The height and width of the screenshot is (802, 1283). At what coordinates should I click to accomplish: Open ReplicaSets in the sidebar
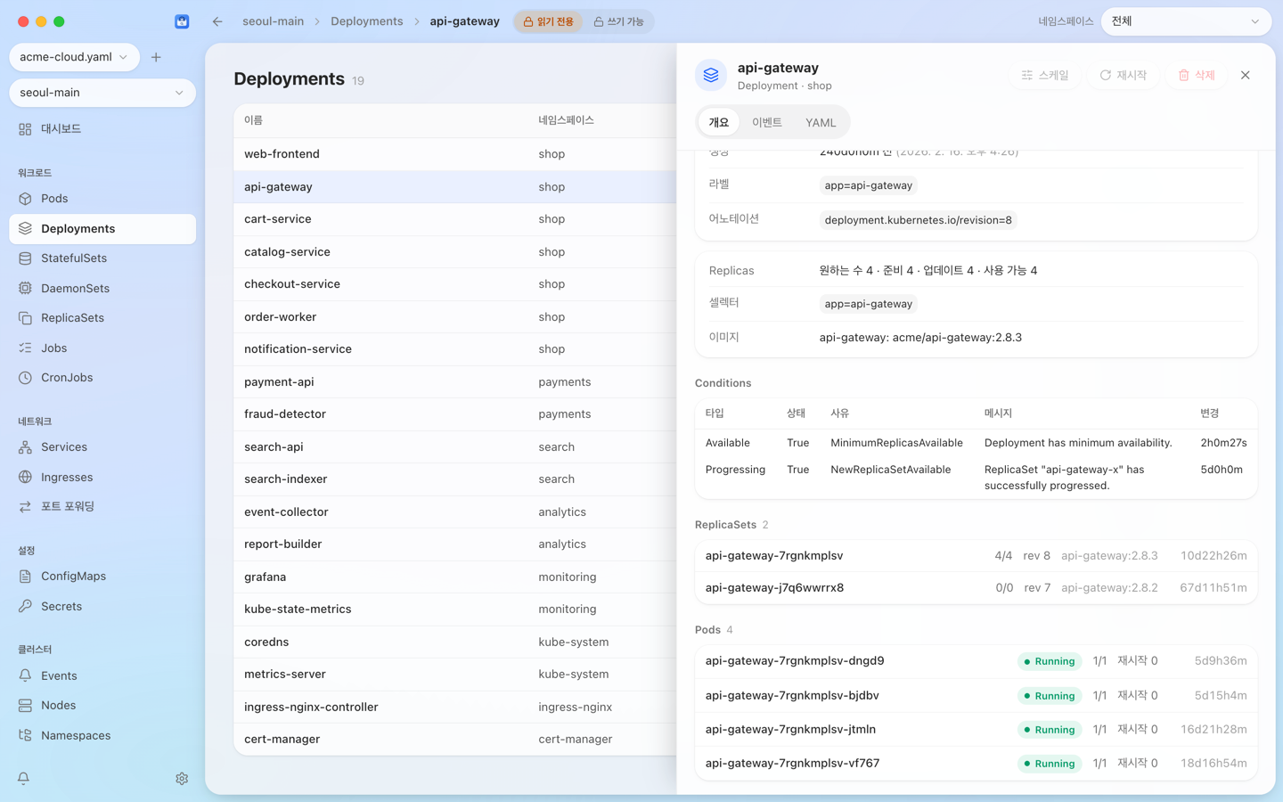point(102,318)
